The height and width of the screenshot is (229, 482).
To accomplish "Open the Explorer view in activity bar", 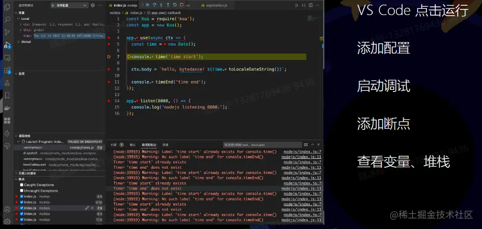I will 7,7.
